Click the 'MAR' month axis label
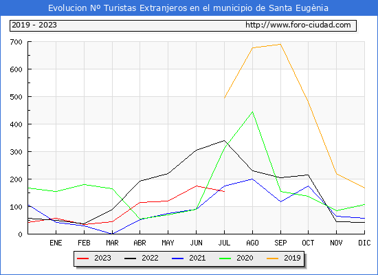 tap(112, 243)
